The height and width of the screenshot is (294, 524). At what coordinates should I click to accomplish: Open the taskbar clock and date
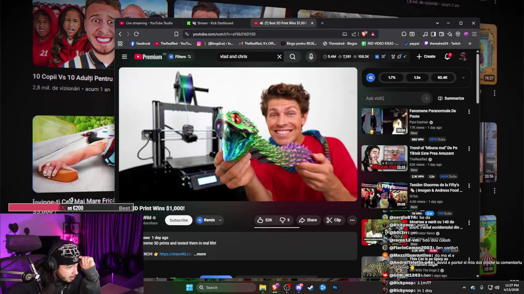512,287
